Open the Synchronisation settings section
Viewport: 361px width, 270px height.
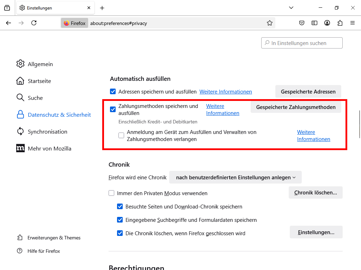pyautogui.click(x=48, y=131)
